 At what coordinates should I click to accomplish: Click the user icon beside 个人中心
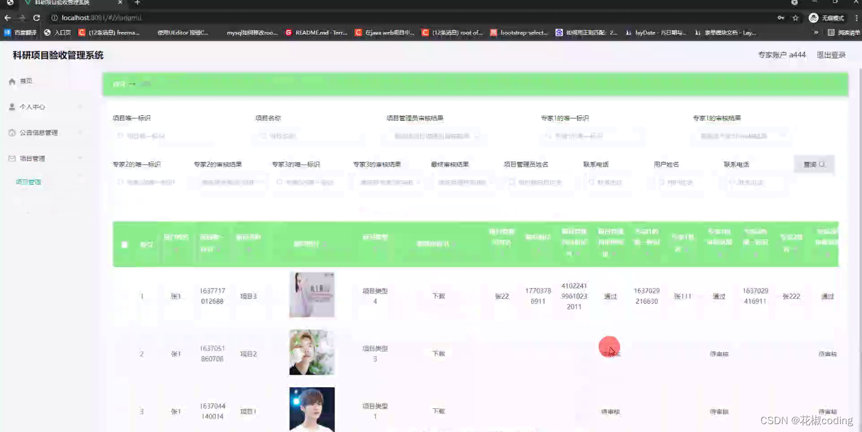pyautogui.click(x=11, y=107)
